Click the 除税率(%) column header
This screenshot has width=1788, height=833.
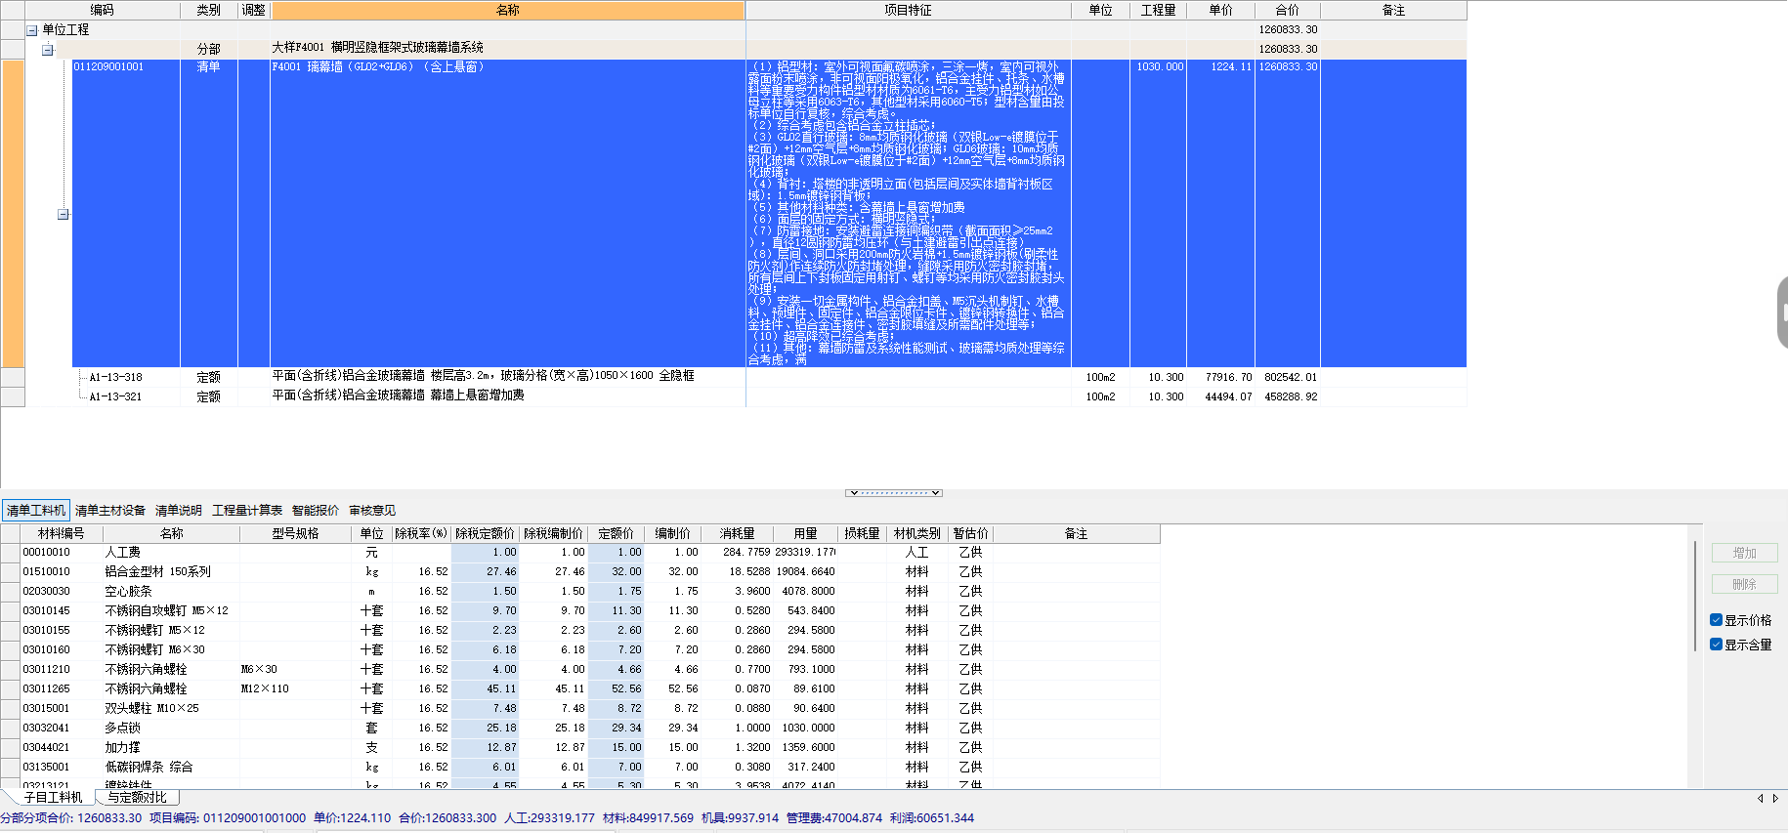pos(421,533)
